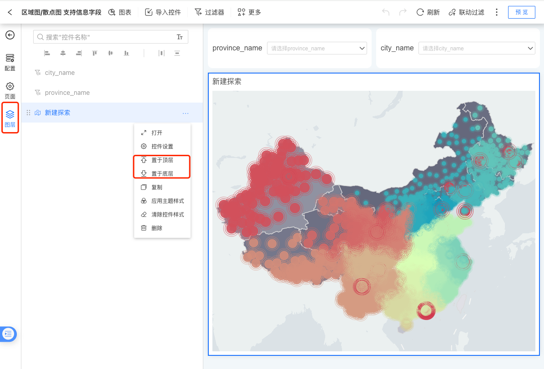Screen dimensions: 544x369
Task: Click the 预览 (Preview) button
Action: click(521, 12)
